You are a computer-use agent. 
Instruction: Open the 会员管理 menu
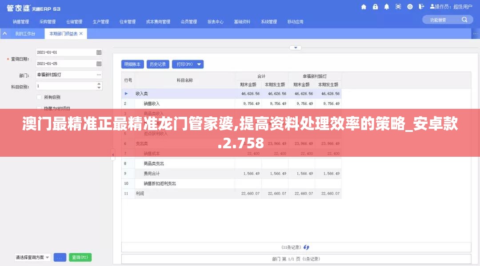pyautogui.click(x=188, y=22)
